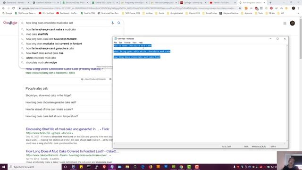The height and width of the screenshot is (170, 302).
Task: Bookmark this page with star icon
Action: pyautogui.click(x=240, y=8)
